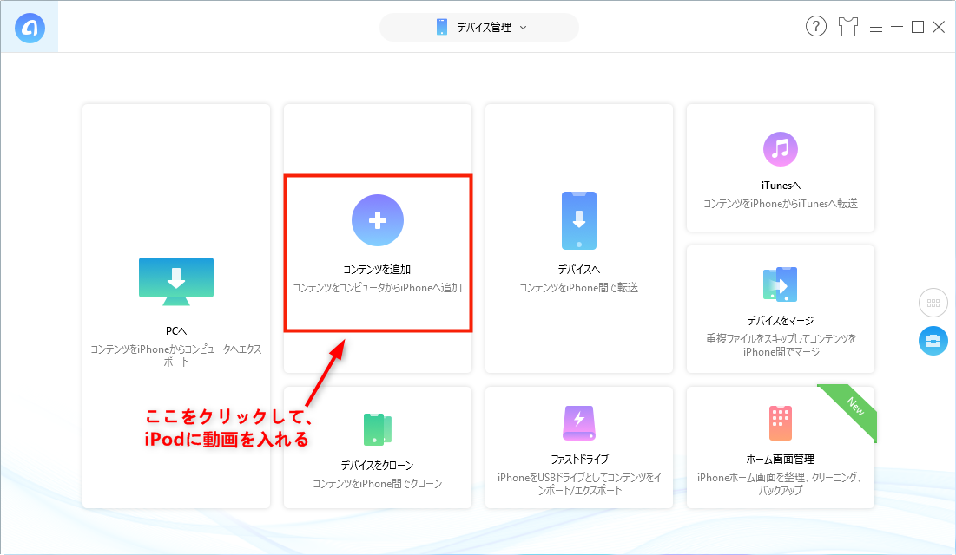Screen dimensions: 956x555
Task: Click the コンテンツをコンピュータからiPhoneへ追加 description
Action: coord(378,288)
